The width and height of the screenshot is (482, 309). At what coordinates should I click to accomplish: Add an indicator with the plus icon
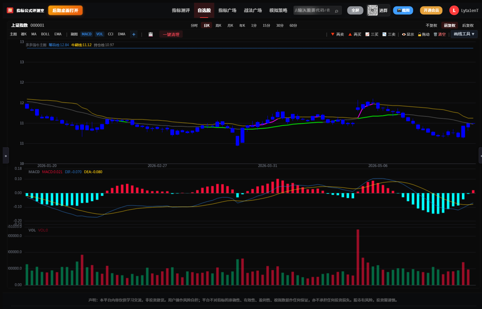(134, 34)
